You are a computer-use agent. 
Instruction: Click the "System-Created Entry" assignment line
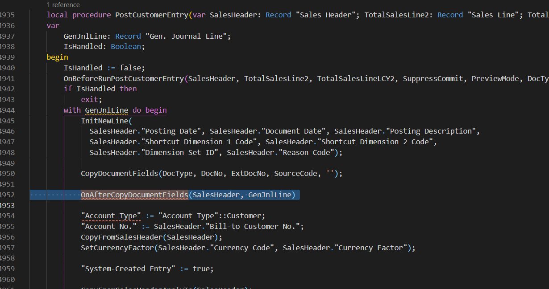[121, 269]
